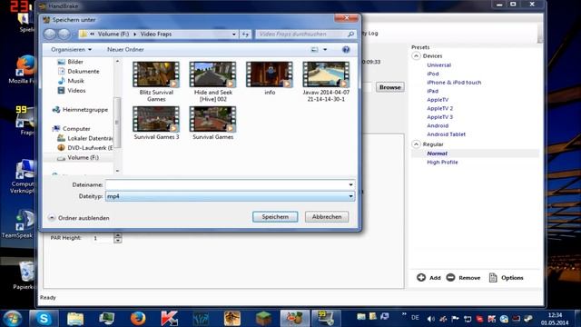Click the search magnifier icon in dialog
The height and width of the screenshot is (327, 581).
(350, 35)
